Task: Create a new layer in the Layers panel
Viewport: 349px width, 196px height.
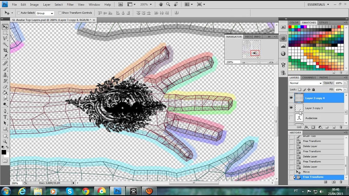Action: [334, 127]
